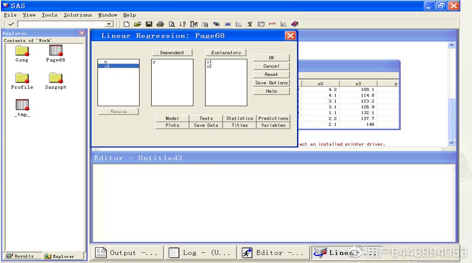
Task: Click the Dependent button
Action: tap(172, 53)
